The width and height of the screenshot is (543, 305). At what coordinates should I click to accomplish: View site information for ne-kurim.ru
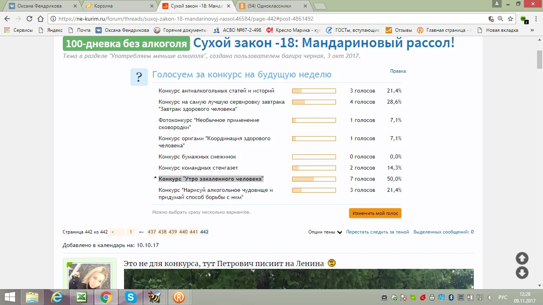[54, 19]
